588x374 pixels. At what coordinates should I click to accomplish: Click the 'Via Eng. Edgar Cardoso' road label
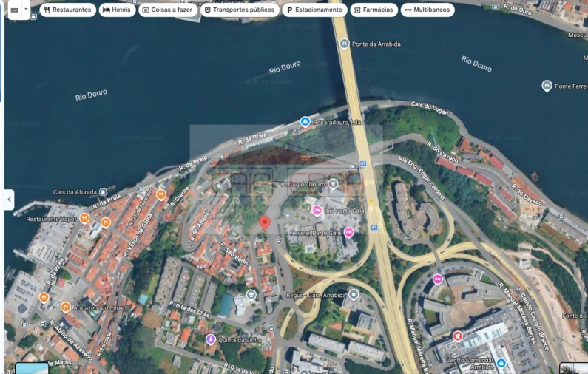422,178
